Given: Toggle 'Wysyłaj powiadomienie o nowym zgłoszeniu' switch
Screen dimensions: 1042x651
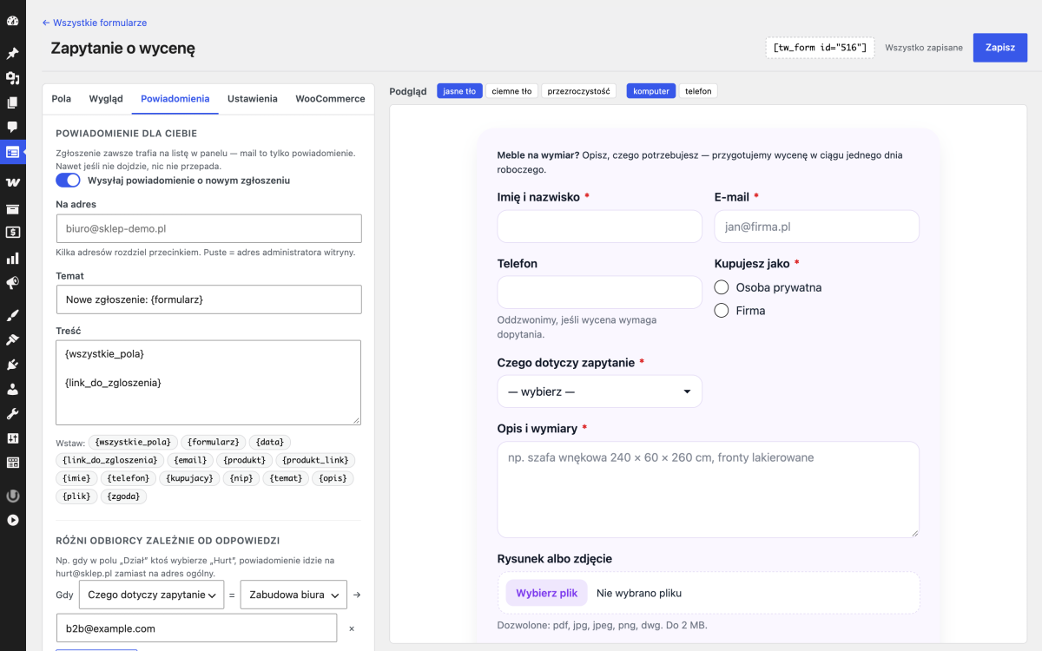Looking at the screenshot, I should tap(68, 181).
